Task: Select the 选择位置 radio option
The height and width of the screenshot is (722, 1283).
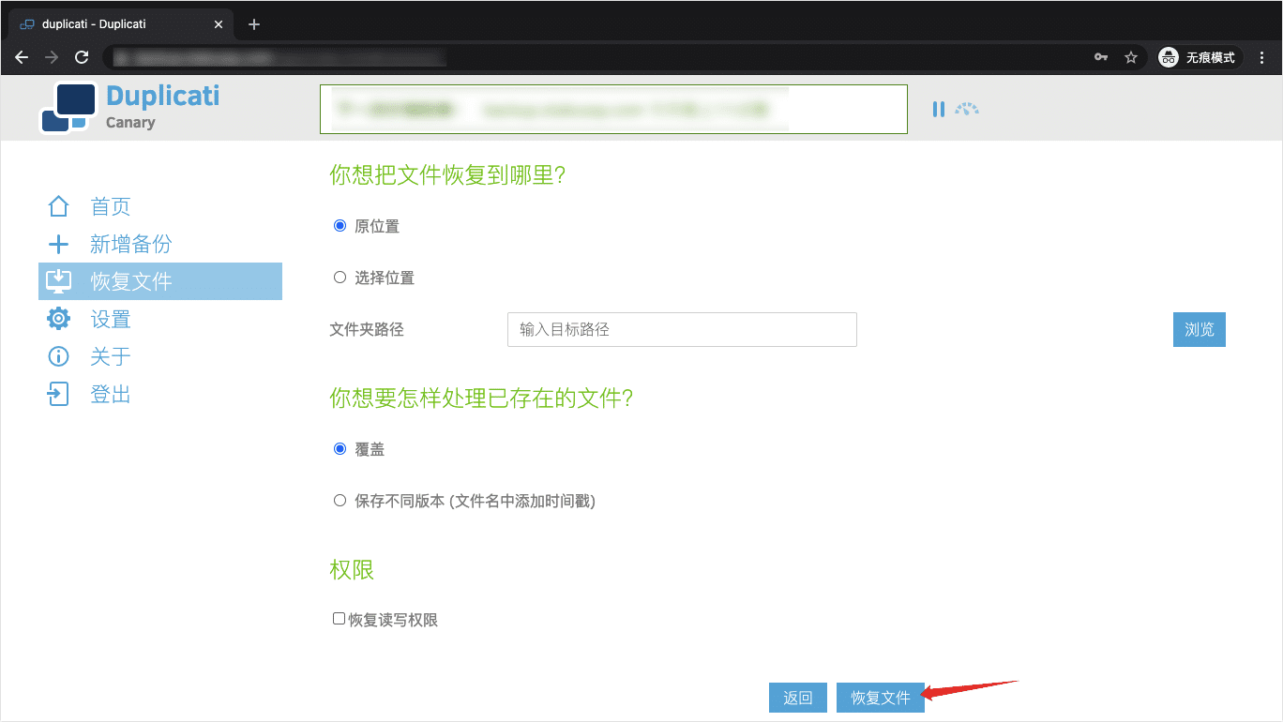Action: point(340,278)
